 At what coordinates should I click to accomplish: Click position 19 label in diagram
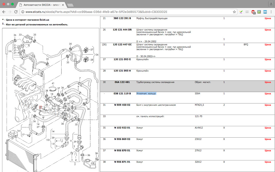10,51
